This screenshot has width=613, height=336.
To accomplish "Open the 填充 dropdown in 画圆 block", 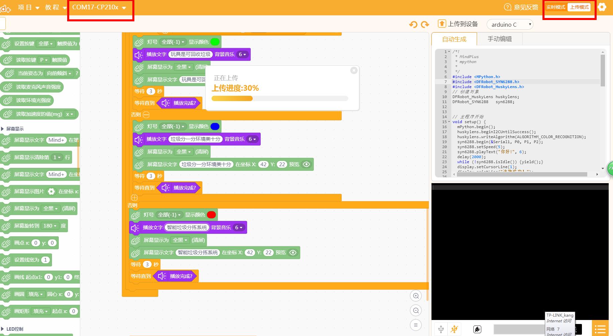I will pos(35,294).
